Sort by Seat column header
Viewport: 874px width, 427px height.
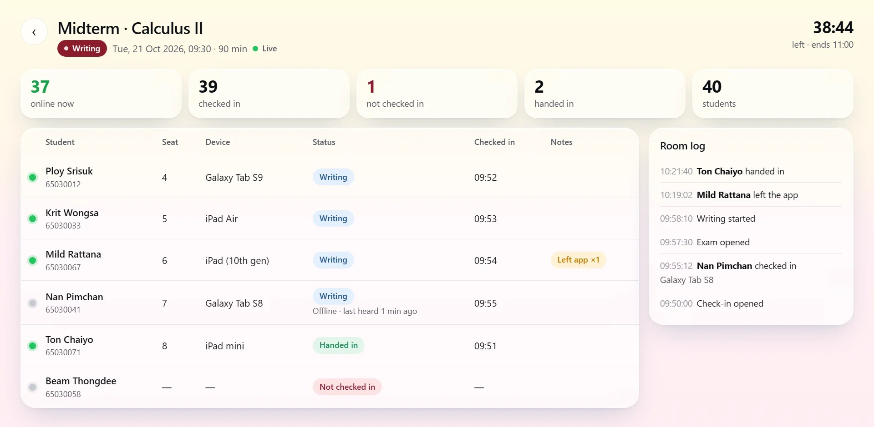[170, 142]
